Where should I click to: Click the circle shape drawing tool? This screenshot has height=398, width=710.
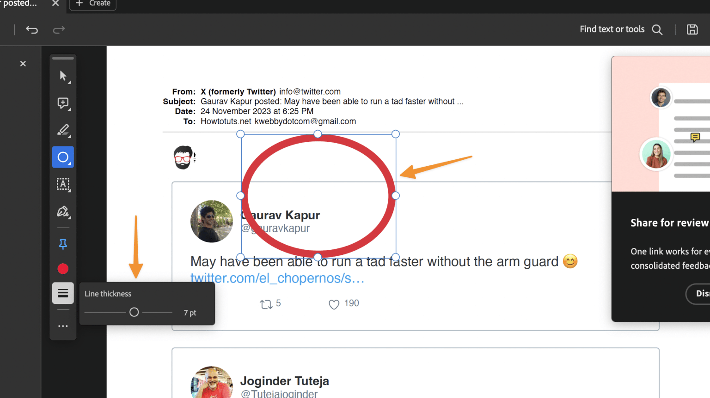[x=63, y=157]
